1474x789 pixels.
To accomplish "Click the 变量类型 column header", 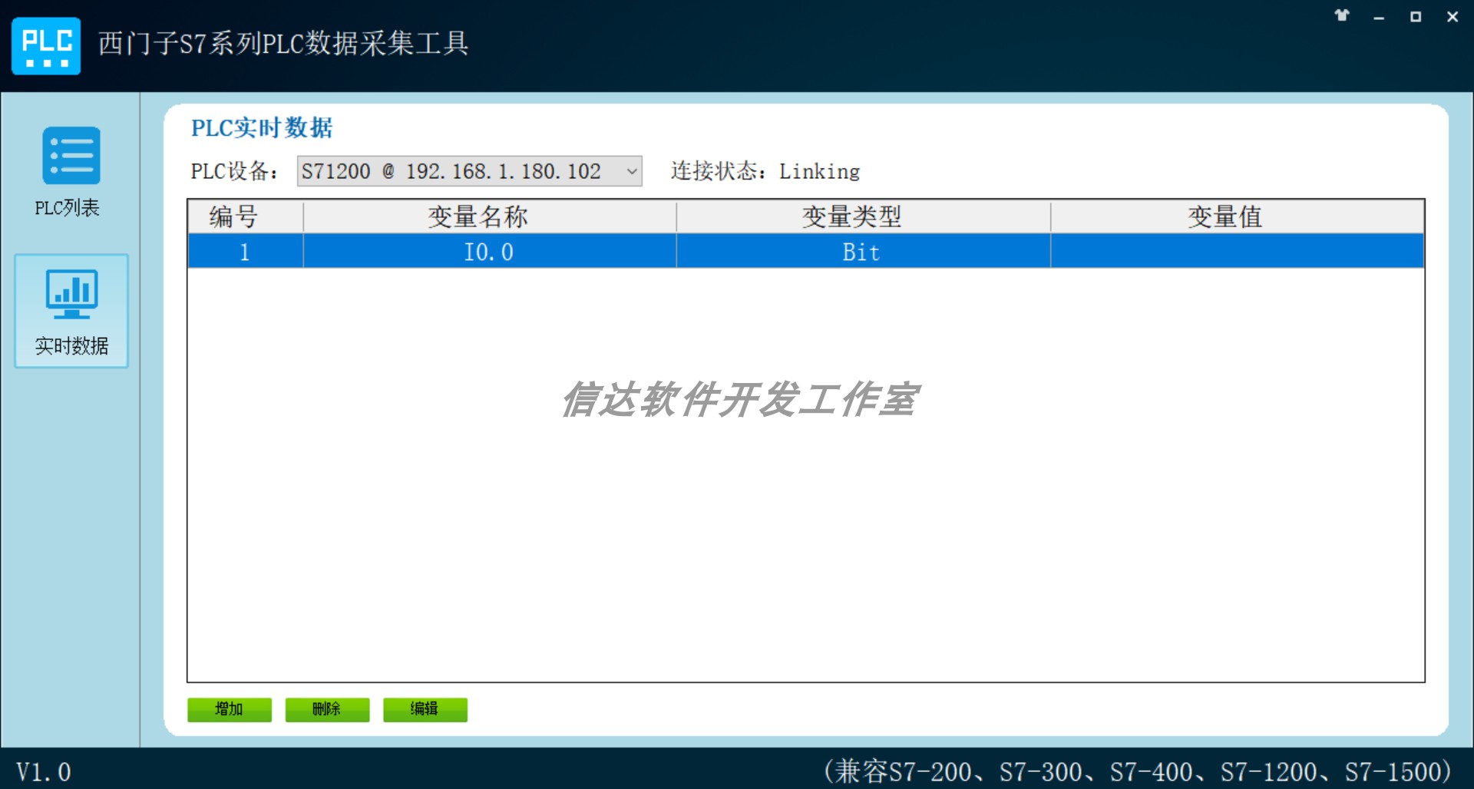I will [x=863, y=216].
